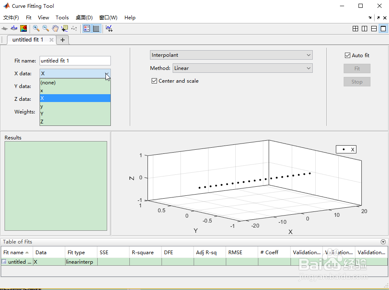
Task: Activate the Zoom In tool
Action: (x=36, y=28)
